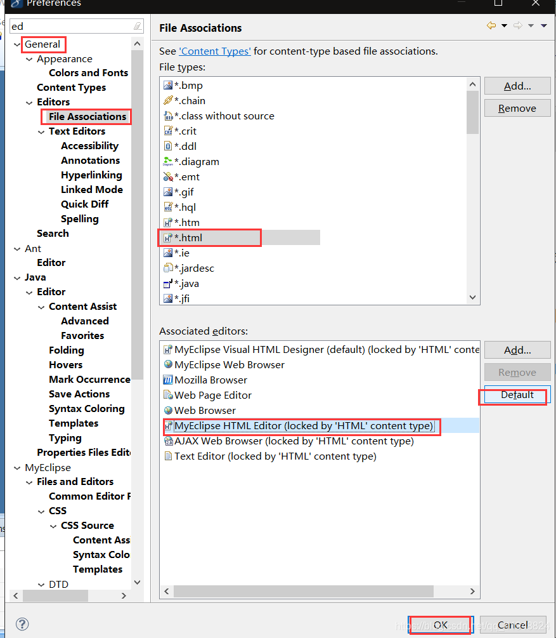This screenshot has width=556, height=638.
Task: Set selected editor as Default
Action: (517, 395)
